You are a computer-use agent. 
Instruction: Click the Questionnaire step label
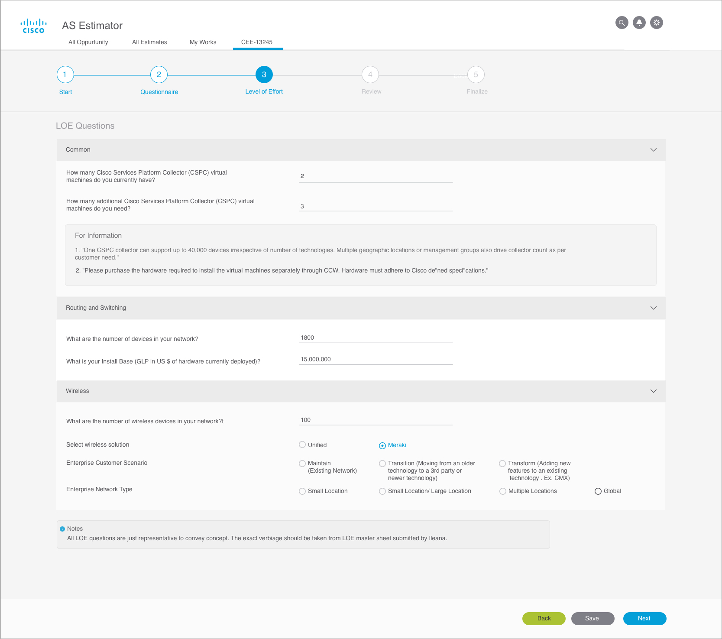click(159, 92)
